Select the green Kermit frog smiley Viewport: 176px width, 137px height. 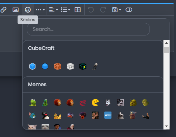(x=33, y=103)
